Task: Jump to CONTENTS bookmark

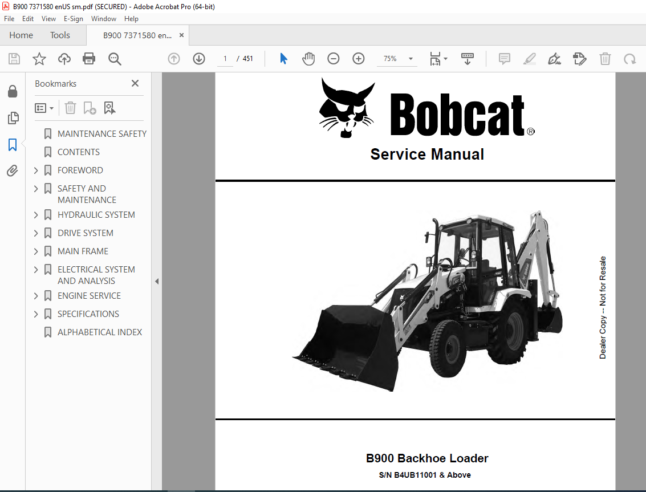Action: coord(78,152)
